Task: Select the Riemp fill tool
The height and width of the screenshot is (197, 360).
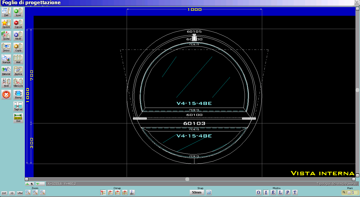Action: 18,95
